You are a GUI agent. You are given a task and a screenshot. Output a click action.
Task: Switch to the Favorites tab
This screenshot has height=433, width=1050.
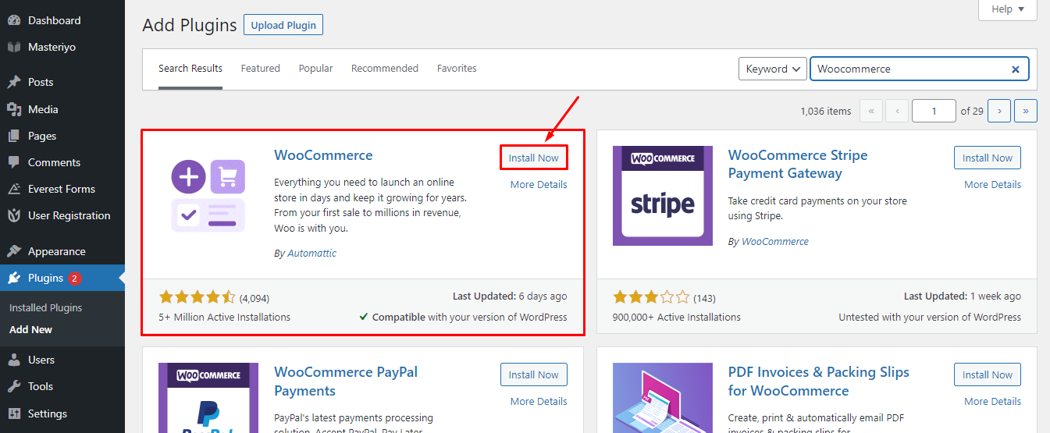pyautogui.click(x=457, y=69)
